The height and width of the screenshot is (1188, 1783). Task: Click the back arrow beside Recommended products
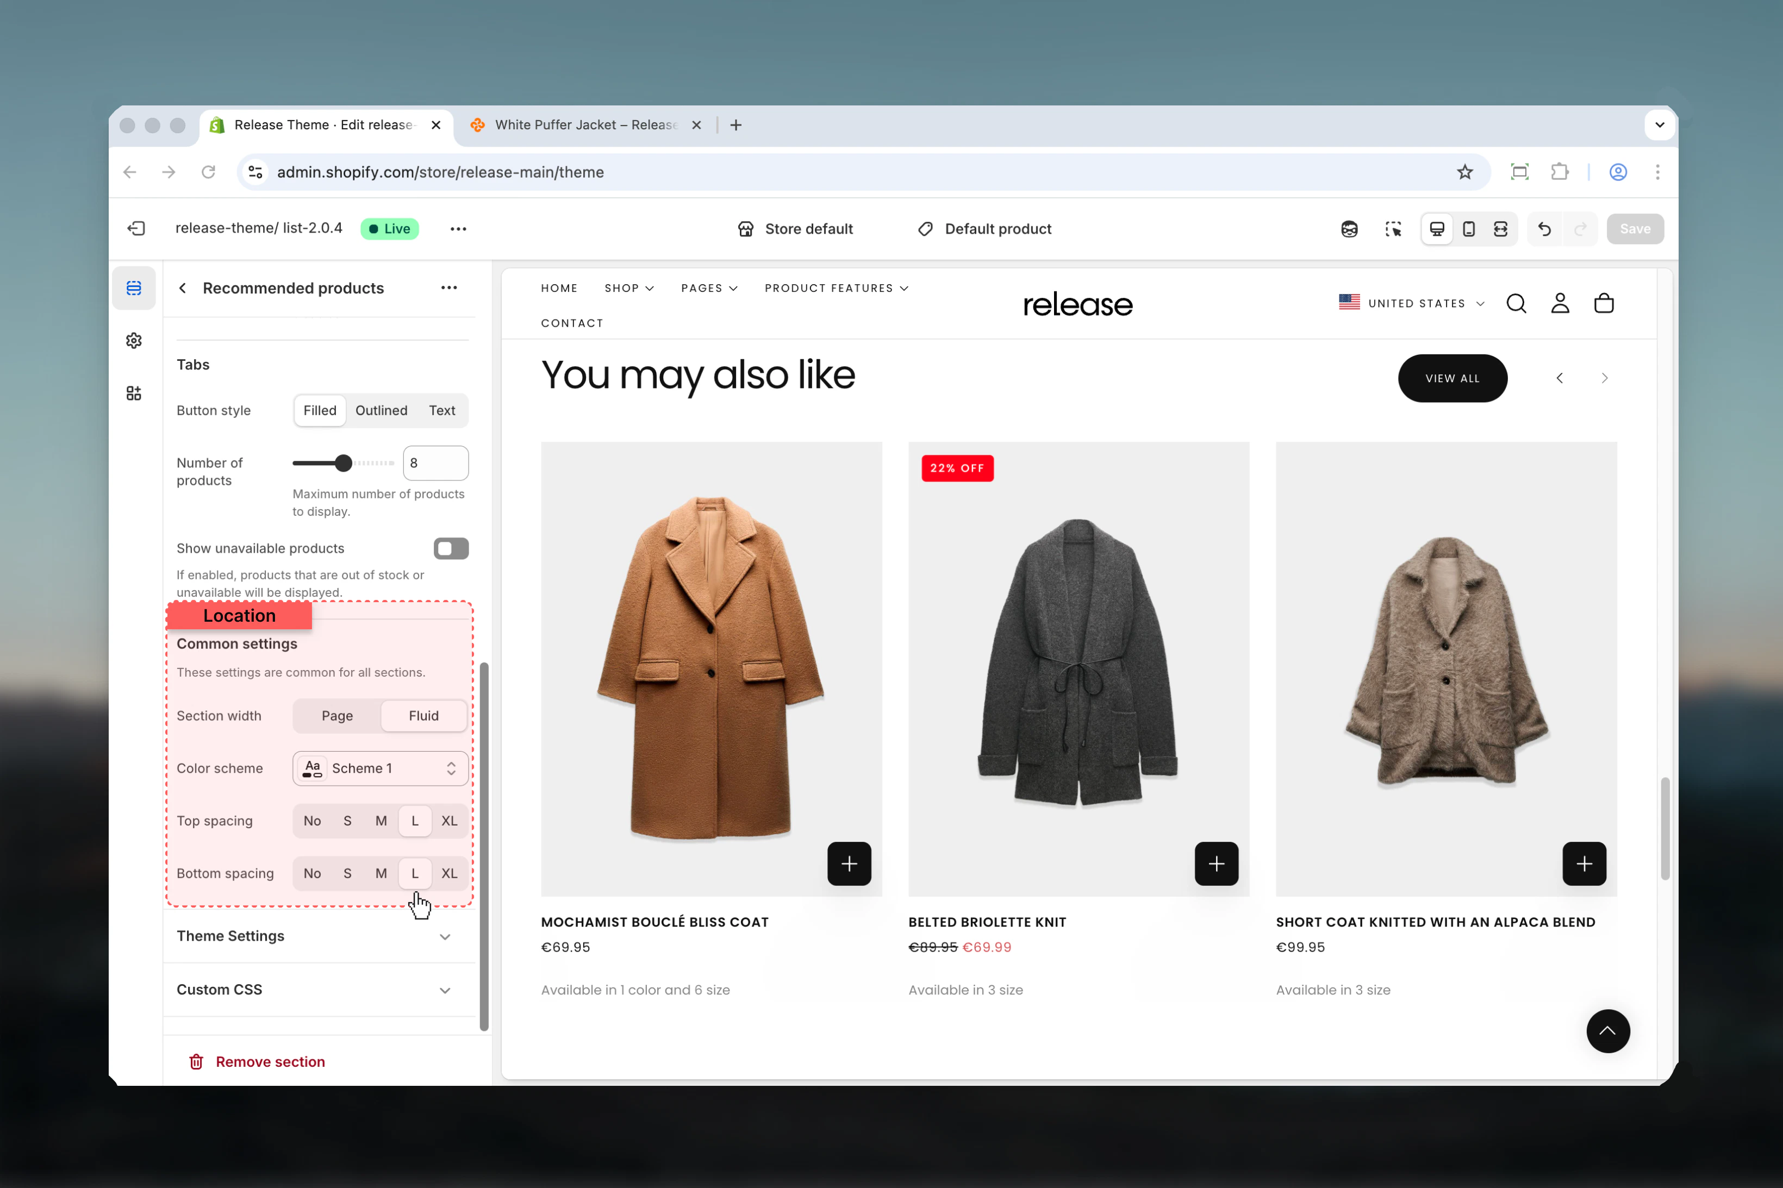click(183, 288)
